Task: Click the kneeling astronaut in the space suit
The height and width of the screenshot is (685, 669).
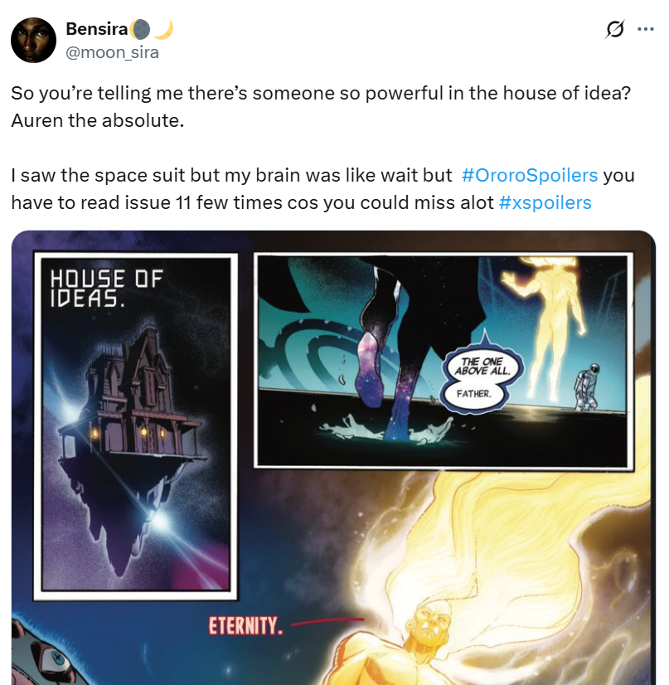Action: click(586, 386)
